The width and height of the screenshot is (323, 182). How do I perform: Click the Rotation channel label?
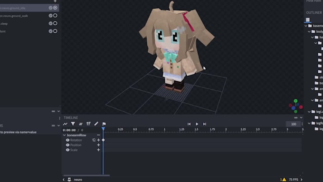click(x=76, y=140)
